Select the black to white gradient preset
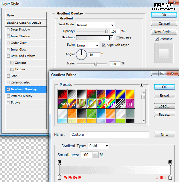The image size is (179, 182). click(82, 94)
